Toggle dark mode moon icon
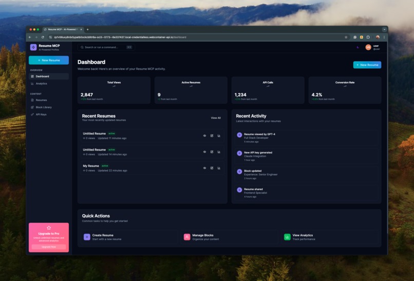Image resolution: width=414 pixels, height=281 pixels. coord(358,47)
